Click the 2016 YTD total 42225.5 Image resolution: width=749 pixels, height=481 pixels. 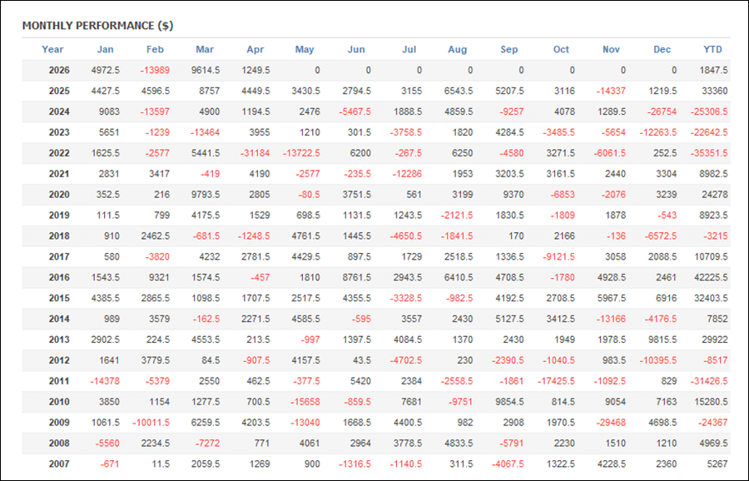(711, 277)
